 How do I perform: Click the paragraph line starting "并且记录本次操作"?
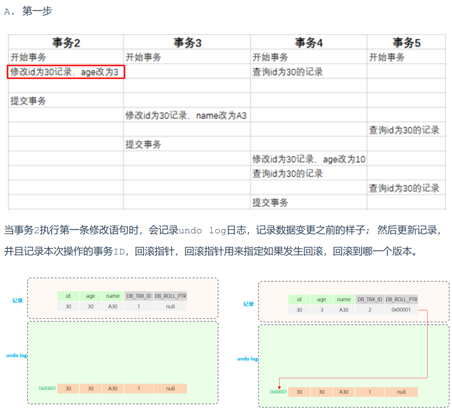tap(211, 251)
